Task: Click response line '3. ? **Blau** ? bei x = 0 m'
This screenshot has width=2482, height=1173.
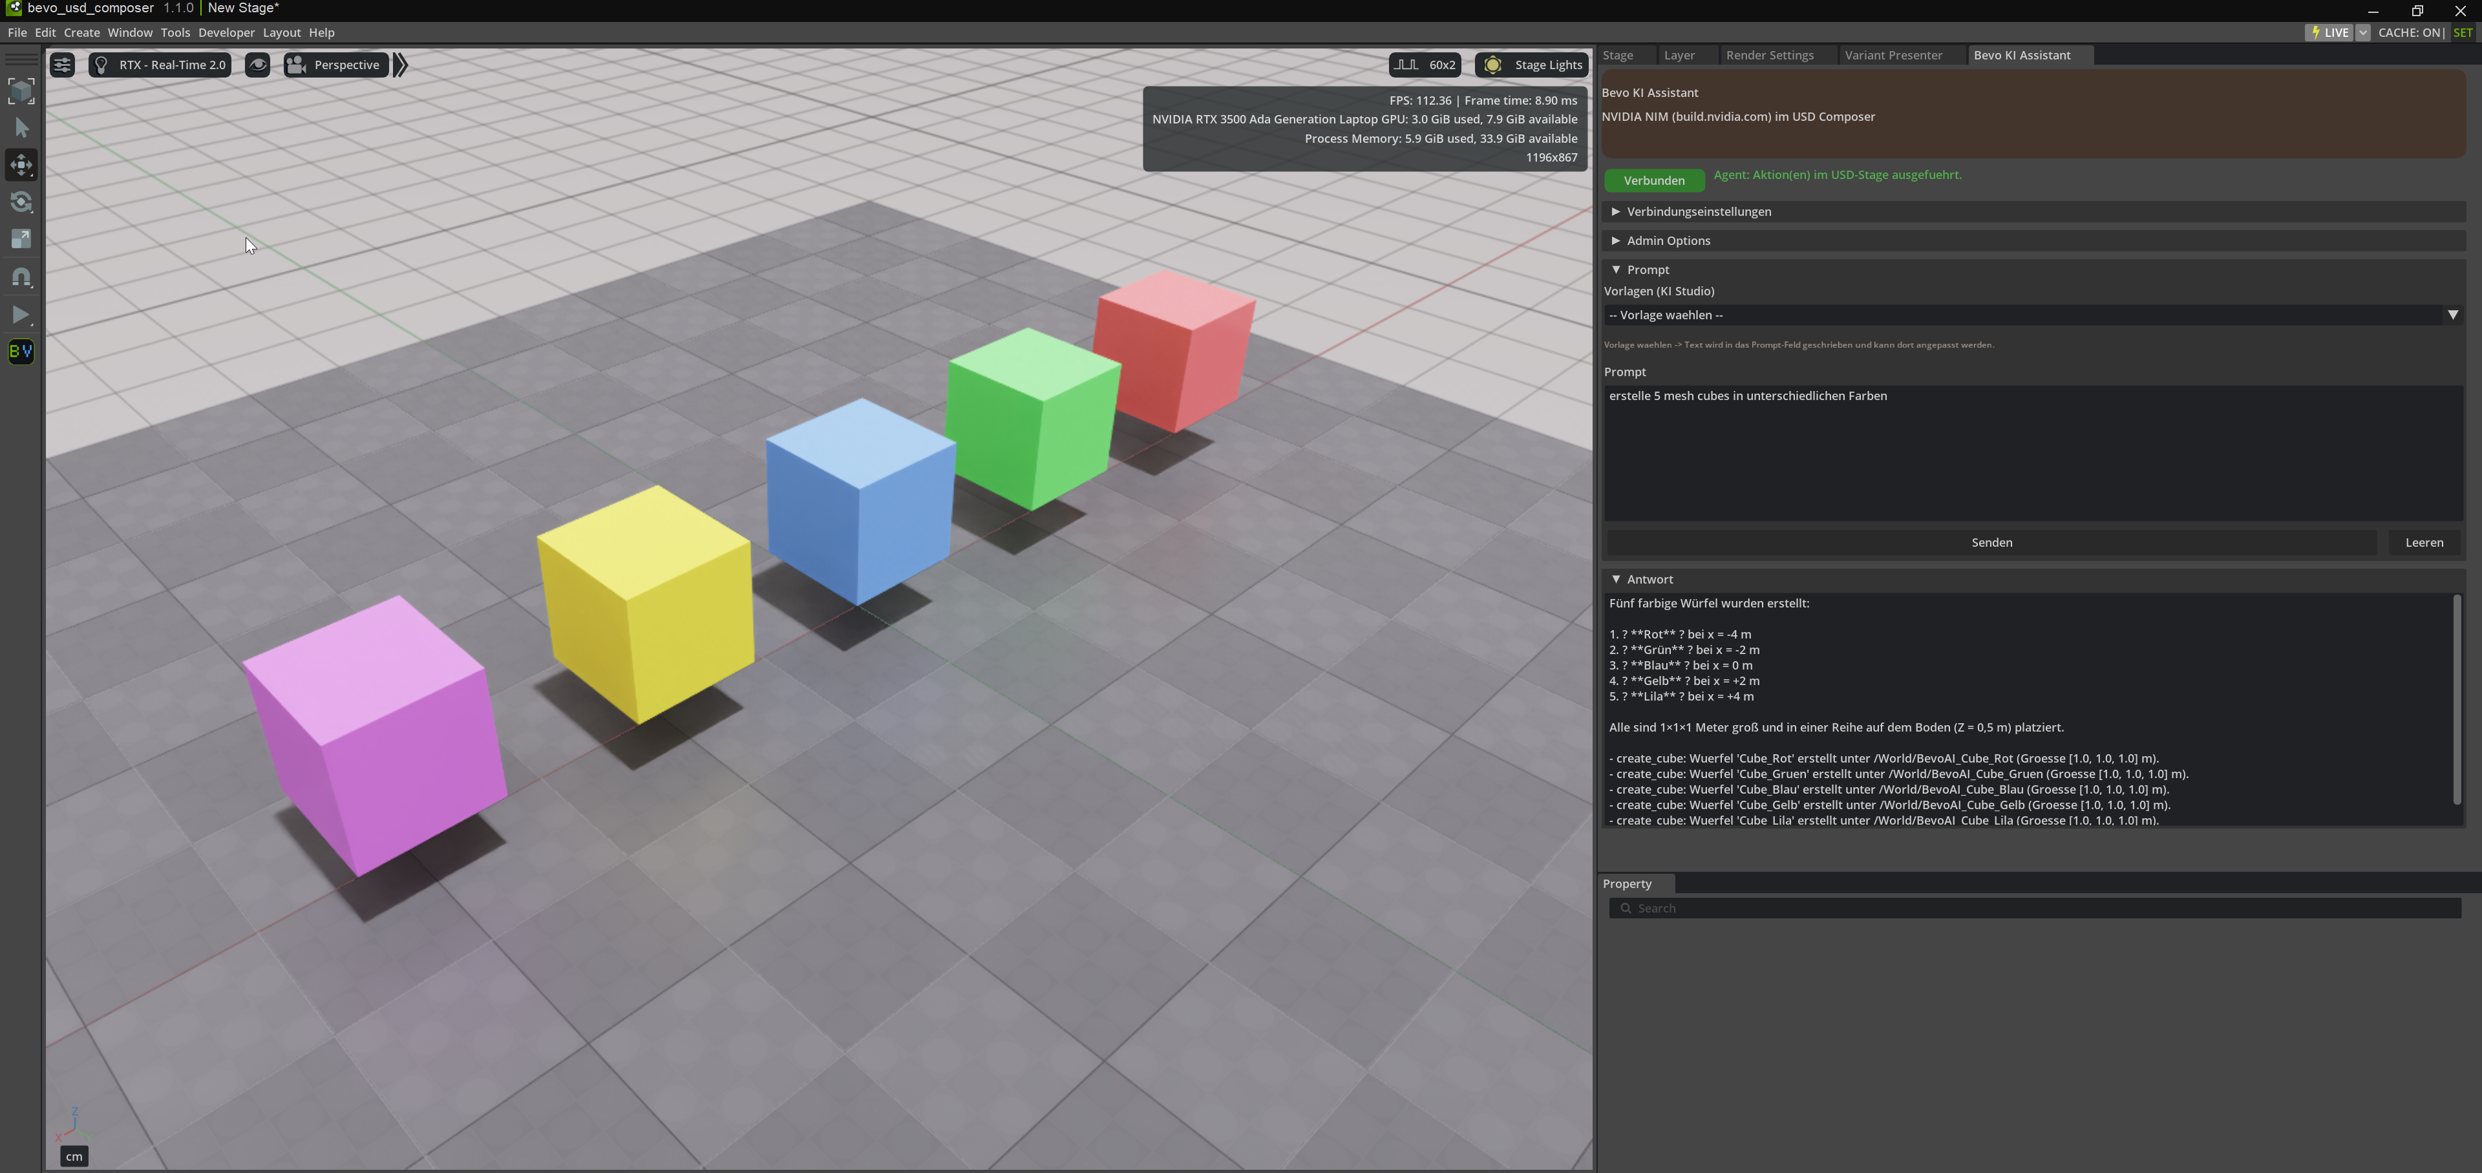Action: pos(1681,666)
